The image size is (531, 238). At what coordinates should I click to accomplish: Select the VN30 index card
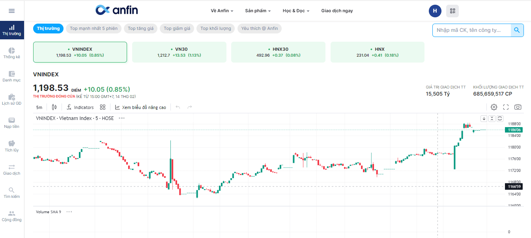179,52
